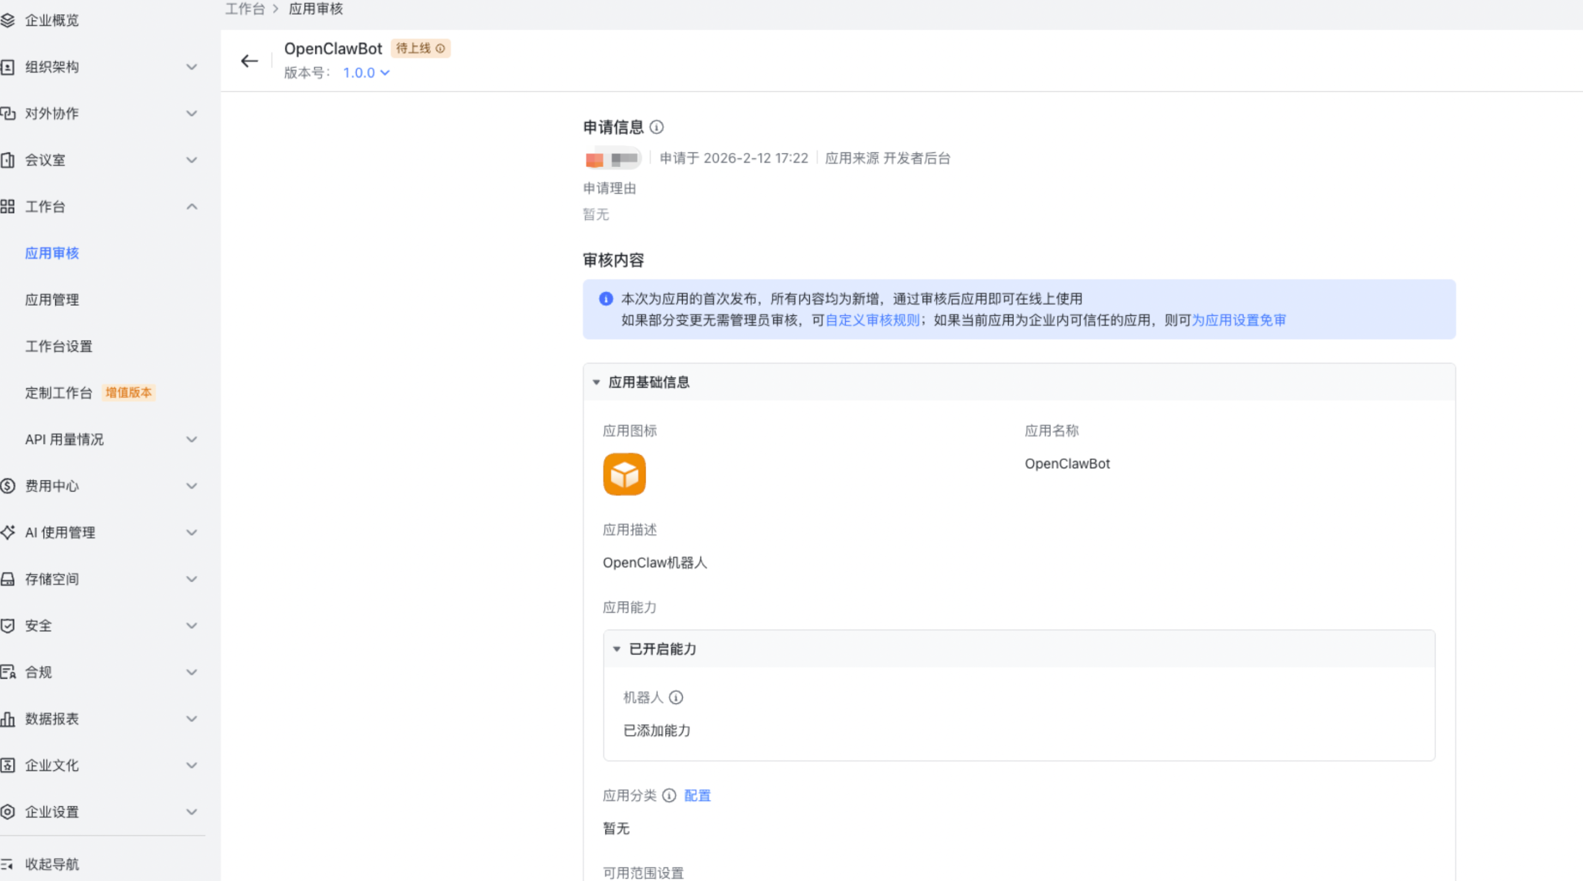The image size is (1583, 881).
Task: Click the 企业概览 sidebar icon
Action: coord(8,20)
